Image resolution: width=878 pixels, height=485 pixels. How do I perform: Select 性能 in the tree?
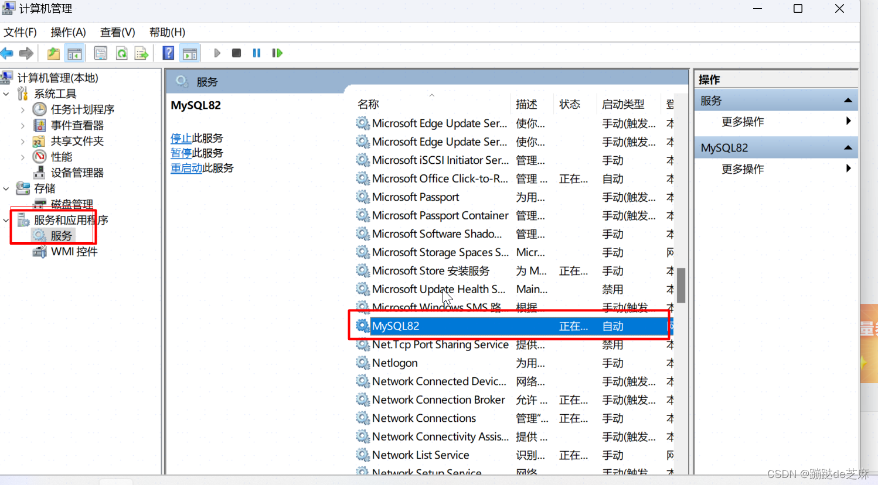tap(61, 157)
